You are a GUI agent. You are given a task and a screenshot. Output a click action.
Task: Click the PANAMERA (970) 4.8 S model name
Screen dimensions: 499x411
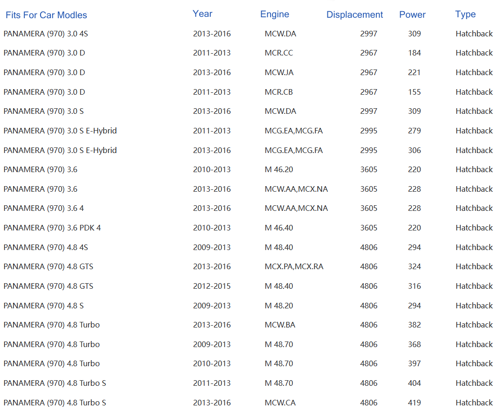coord(43,306)
